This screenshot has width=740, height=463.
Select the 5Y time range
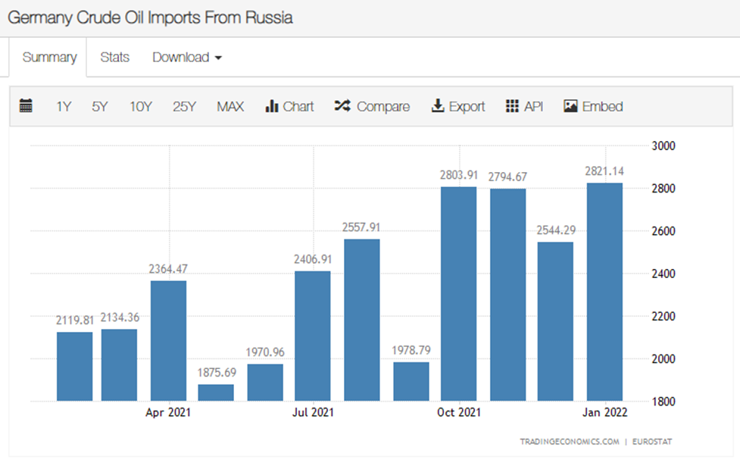tap(99, 107)
